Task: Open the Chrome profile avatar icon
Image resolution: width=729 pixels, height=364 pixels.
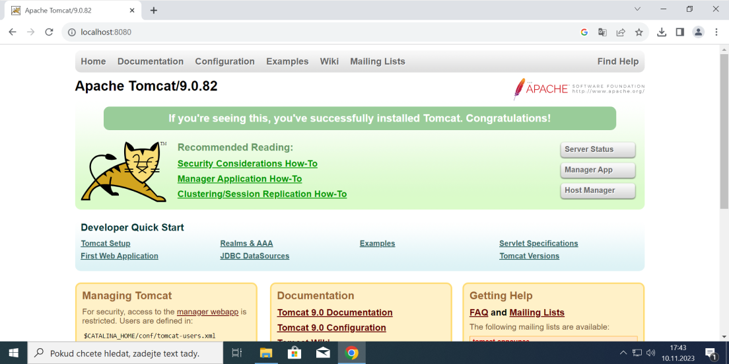Action: (x=698, y=32)
